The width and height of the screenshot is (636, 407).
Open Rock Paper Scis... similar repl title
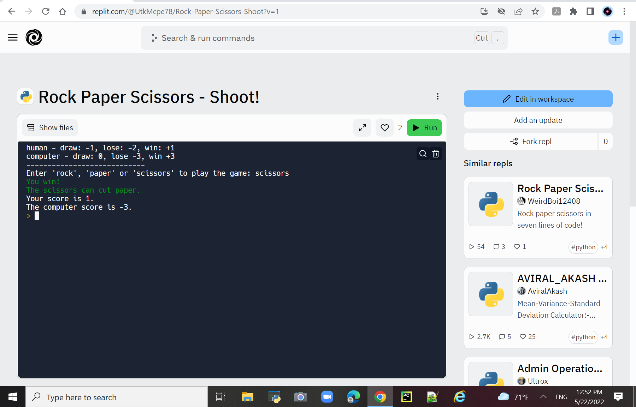pyautogui.click(x=560, y=188)
